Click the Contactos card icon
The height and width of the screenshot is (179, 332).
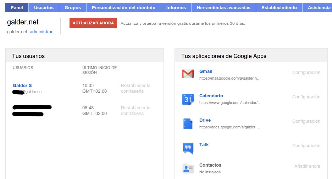188,168
